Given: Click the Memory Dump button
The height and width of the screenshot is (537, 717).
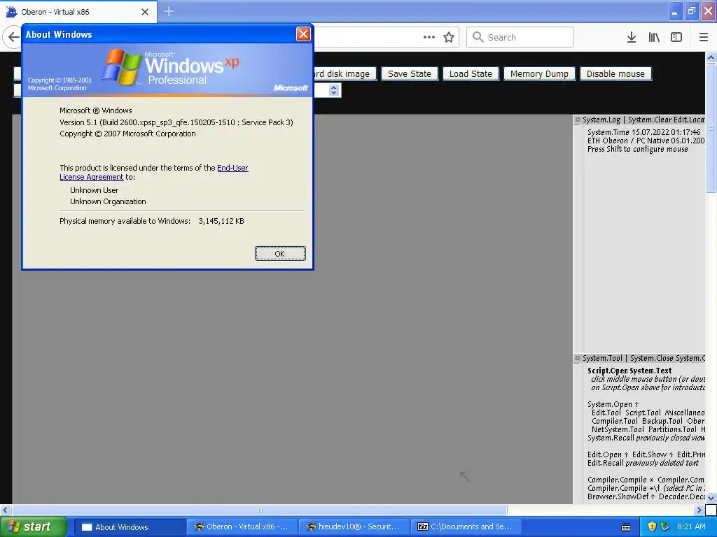Looking at the screenshot, I should [539, 74].
